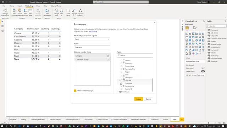Image resolution: width=227 pixels, height=128 pixels.
Task: Tick the SellingPrice field checkbox
Action: [121, 78]
